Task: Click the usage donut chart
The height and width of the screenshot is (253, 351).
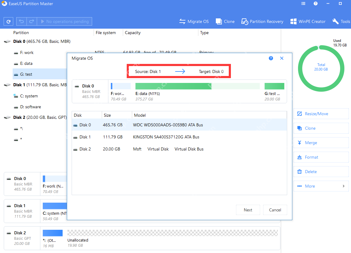Action: (x=321, y=68)
